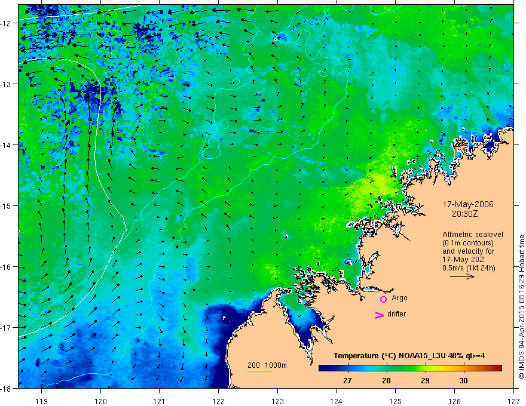Click the 0.5m/s velocity scale arrow
The width and height of the screenshot is (526, 406).
(462, 276)
